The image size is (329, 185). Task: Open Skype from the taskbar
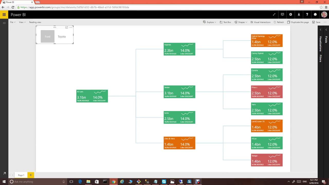click(164, 182)
